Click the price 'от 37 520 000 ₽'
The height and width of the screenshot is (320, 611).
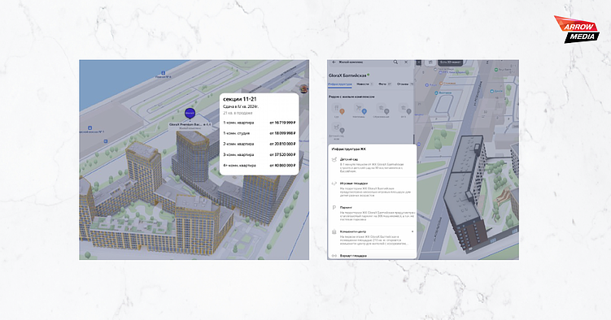coord(283,155)
